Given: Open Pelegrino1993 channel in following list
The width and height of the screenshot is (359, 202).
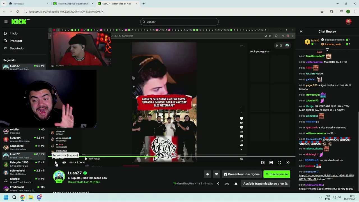Looking at the screenshot, I should pos(24,164).
